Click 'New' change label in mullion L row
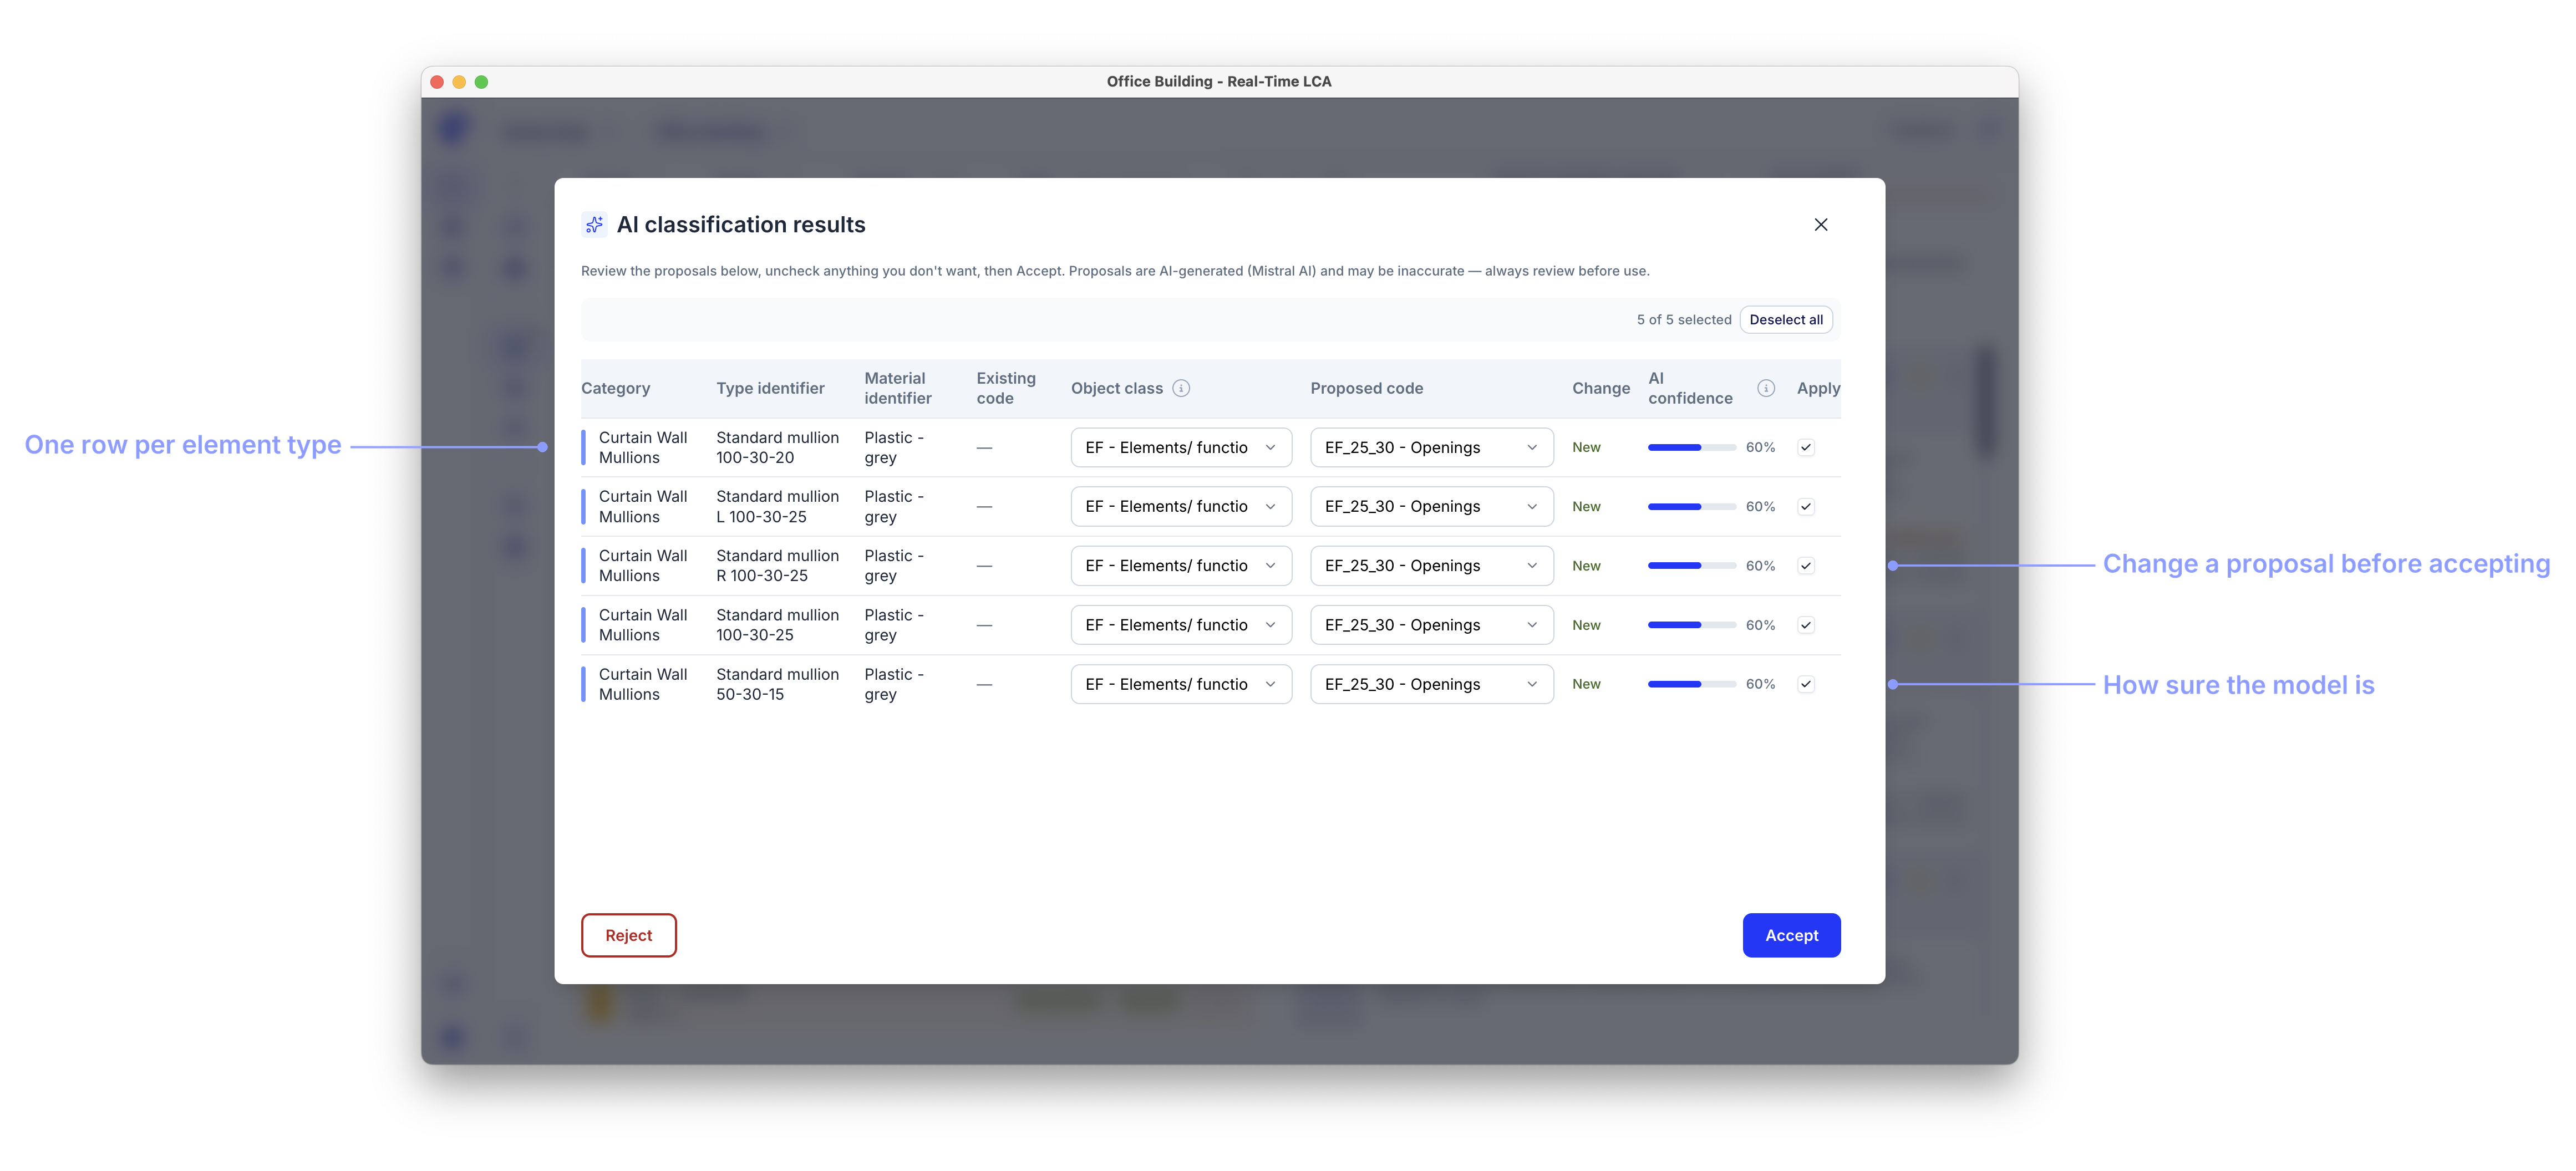The image size is (2576, 1171). click(1586, 507)
